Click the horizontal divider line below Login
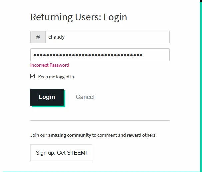The height and width of the screenshot is (172, 202). 100,120
